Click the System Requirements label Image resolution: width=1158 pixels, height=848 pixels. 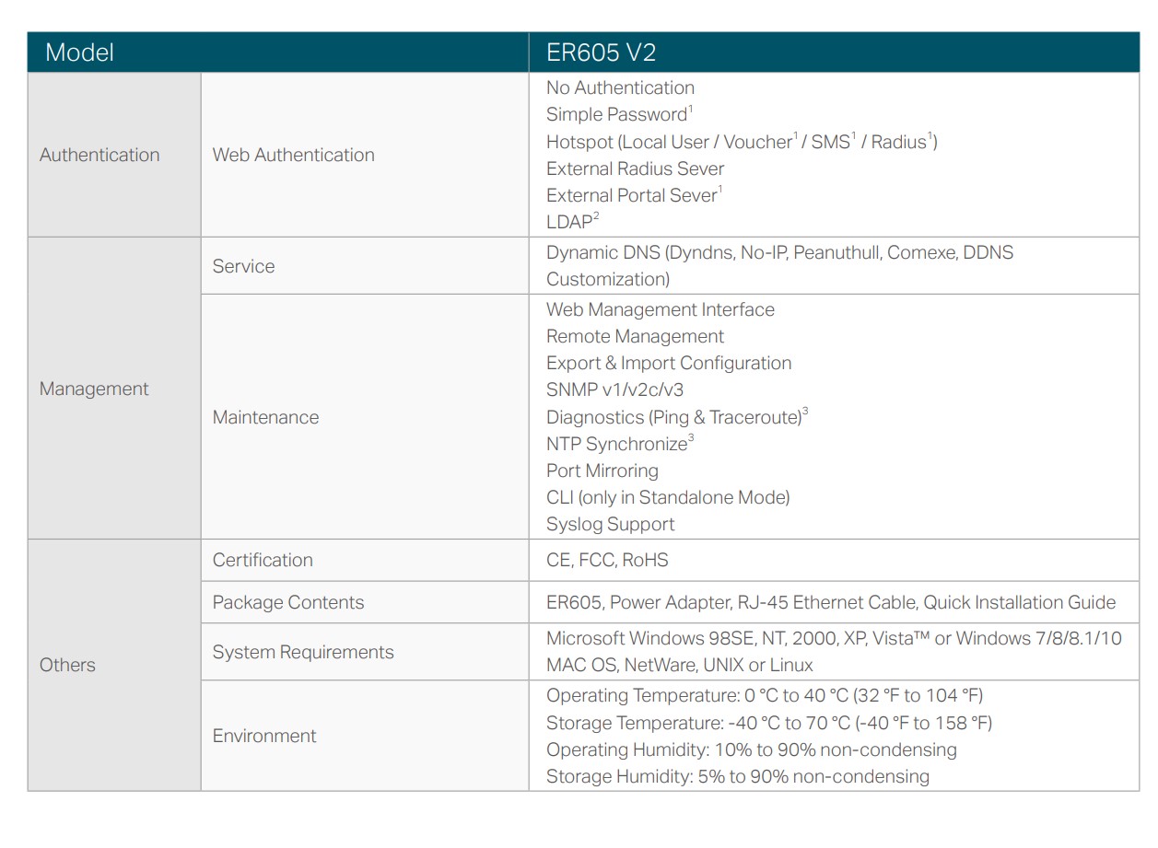coord(302,652)
